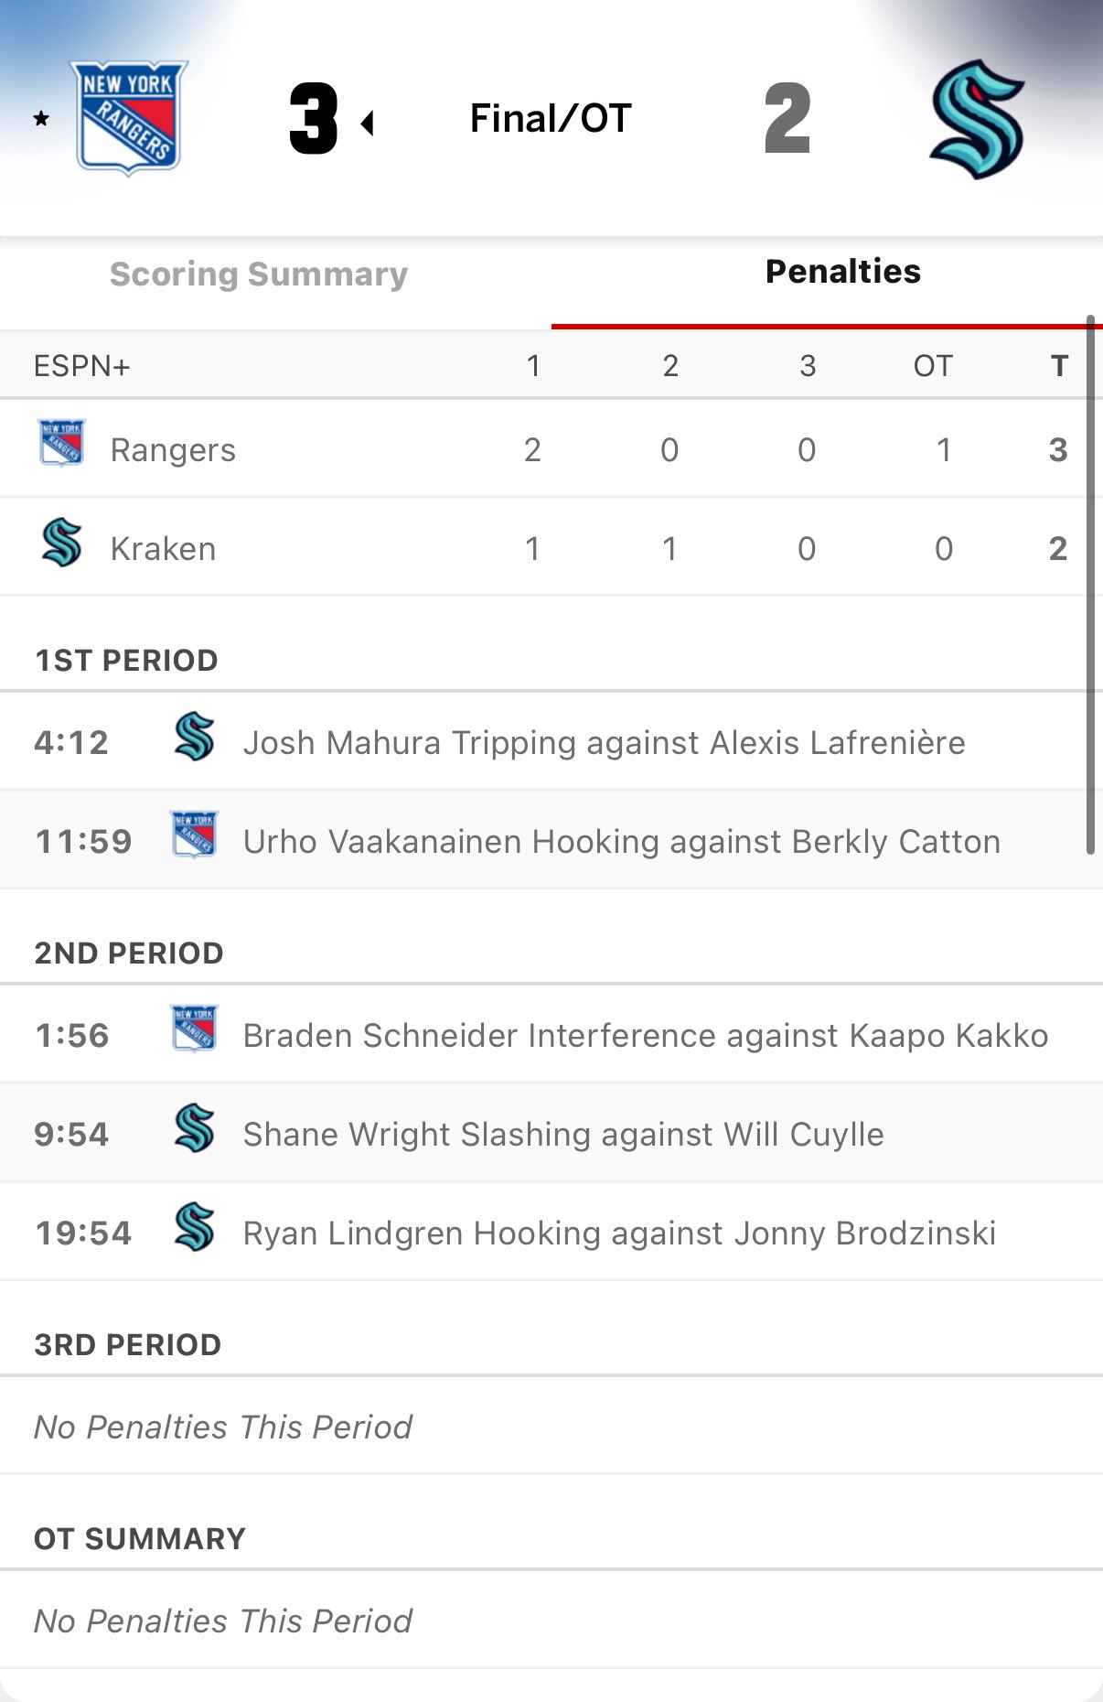Image resolution: width=1103 pixels, height=1702 pixels.
Task: Click Rangers icon beside Braden Schneider interference penalty
Action: (194, 1029)
